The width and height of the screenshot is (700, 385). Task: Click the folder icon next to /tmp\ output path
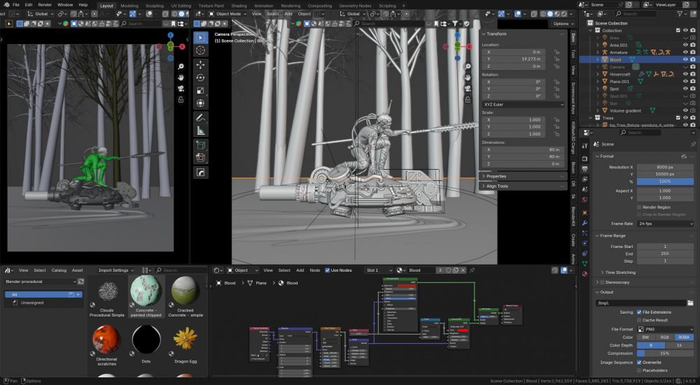[x=690, y=303]
